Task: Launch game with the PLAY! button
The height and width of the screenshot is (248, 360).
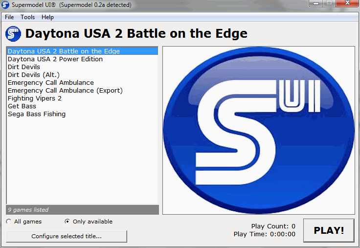Action: 329,230
